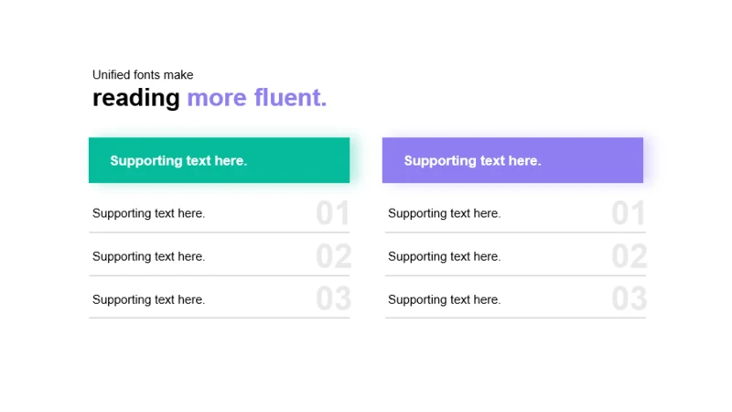Click supporting text beside 03 in the purple column

click(444, 299)
